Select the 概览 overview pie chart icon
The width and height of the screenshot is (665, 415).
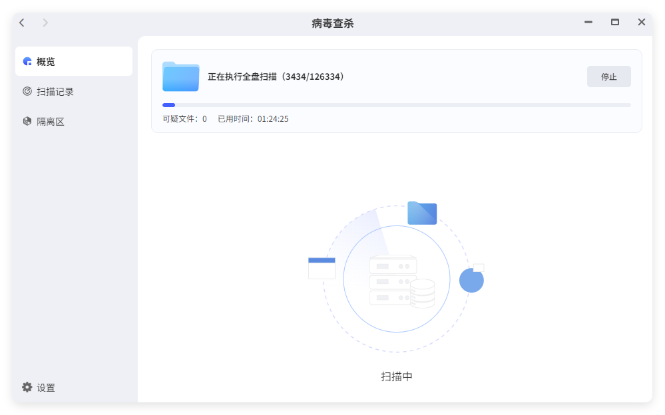click(x=27, y=61)
